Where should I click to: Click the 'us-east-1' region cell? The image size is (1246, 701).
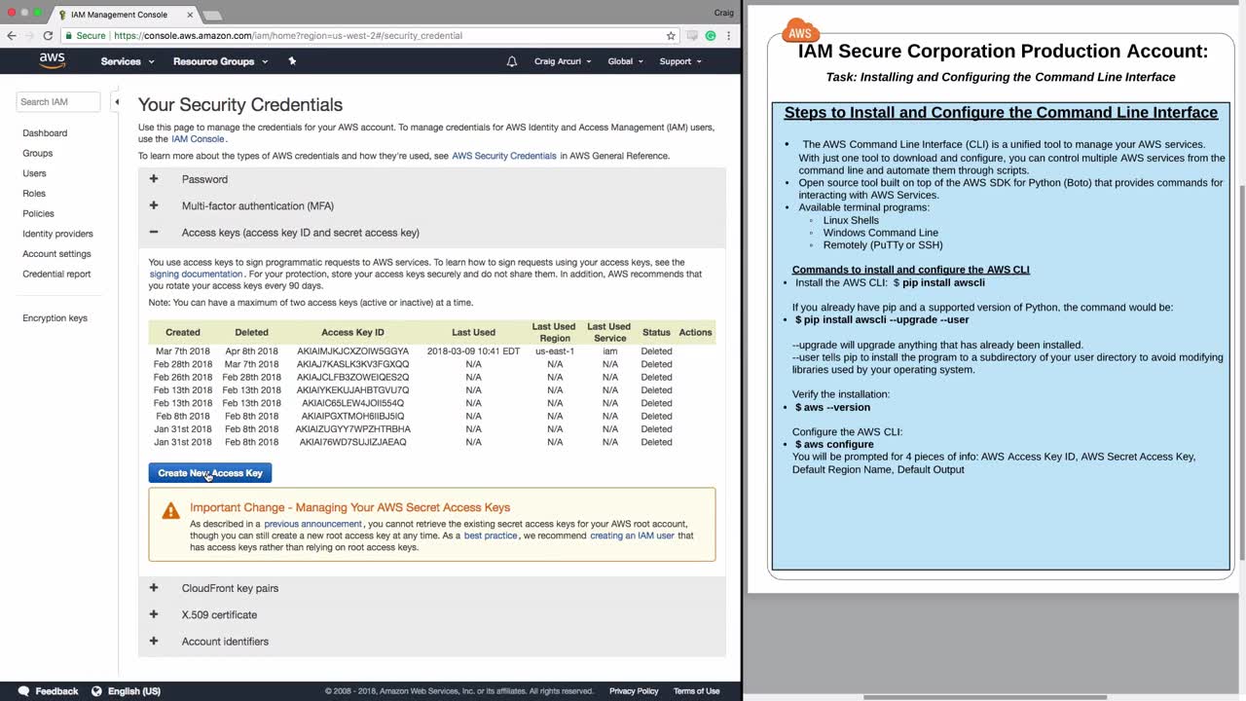coord(555,351)
